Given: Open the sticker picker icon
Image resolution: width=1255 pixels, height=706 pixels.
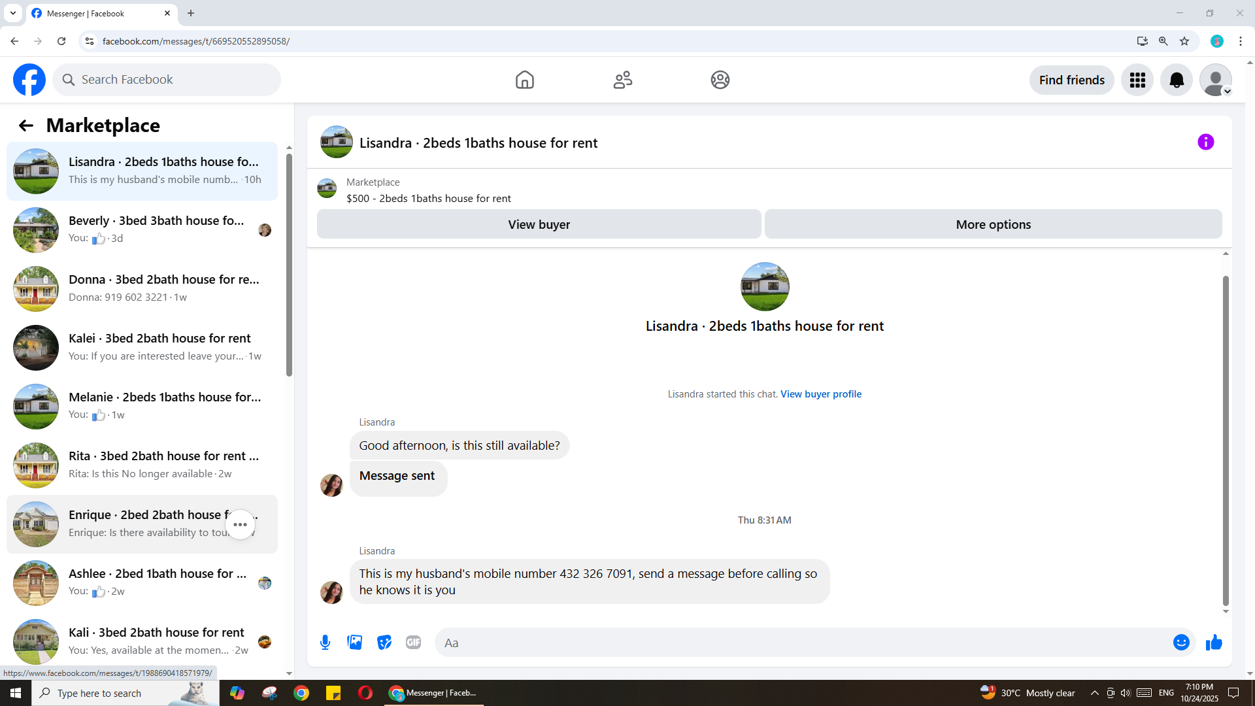Looking at the screenshot, I should pyautogui.click(x=384, y=643).
